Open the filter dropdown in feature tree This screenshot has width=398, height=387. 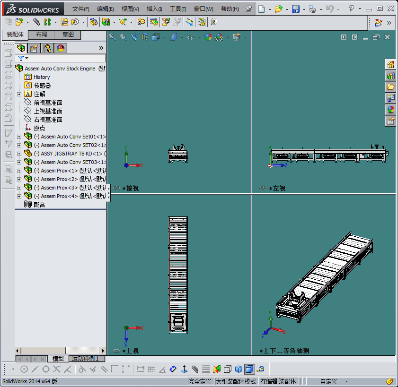pos(23,58)
